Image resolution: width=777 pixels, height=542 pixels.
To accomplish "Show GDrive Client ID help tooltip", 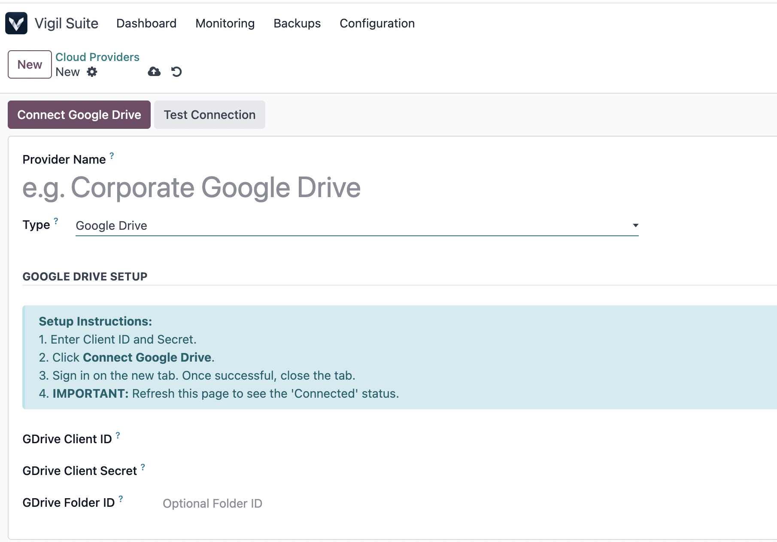I will pyautogui.click(x=118, y=435).
